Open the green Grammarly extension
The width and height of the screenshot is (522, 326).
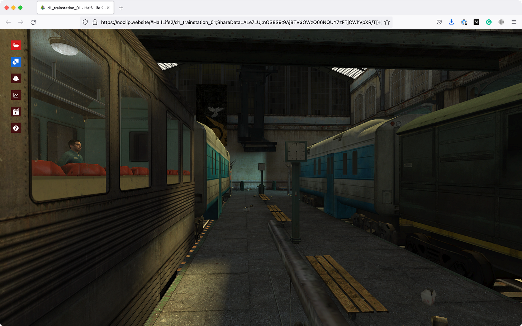click(x=489, y=22)
